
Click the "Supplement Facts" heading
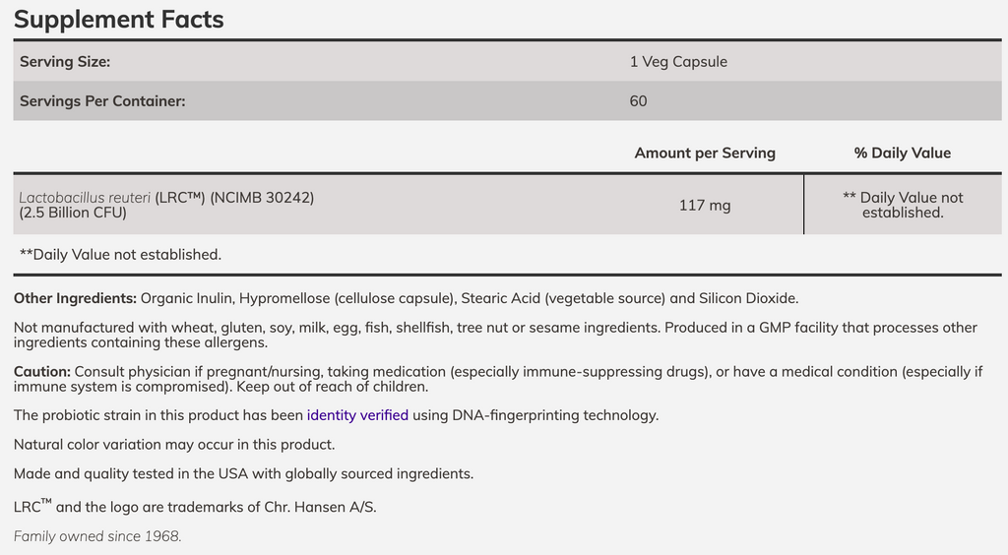[119, 19]
